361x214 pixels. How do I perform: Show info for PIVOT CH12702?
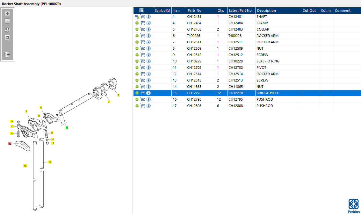point(148,68)
